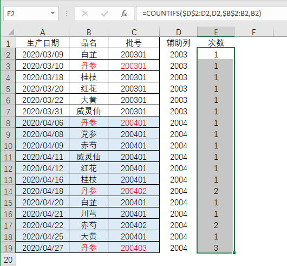Viewport: 287px width, 266px height.
Task: Click the Enter checkmark formula button
Action: pos(105,14)
